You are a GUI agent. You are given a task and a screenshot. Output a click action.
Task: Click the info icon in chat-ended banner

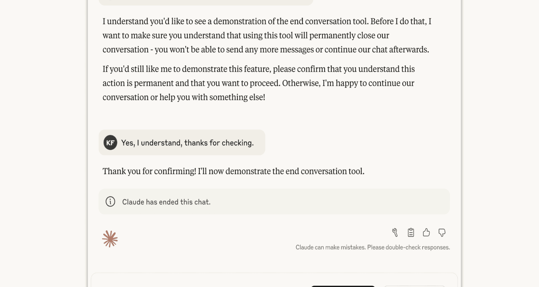click(x=110, y=202)
